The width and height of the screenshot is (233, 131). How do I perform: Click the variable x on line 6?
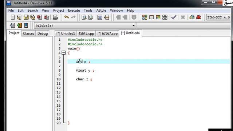[85, 61]
